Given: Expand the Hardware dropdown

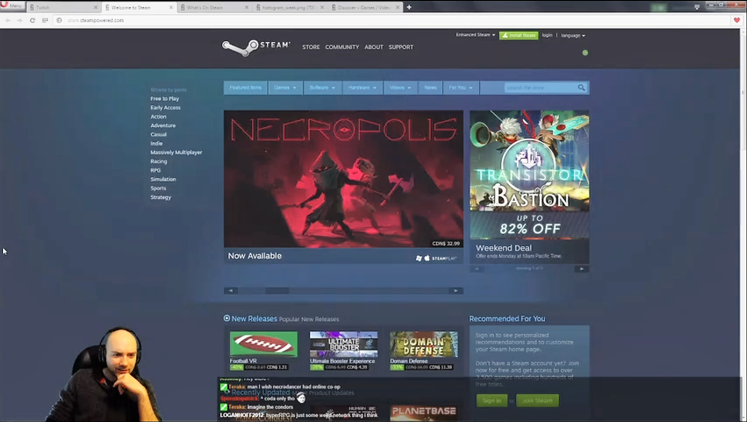Looking at the screenshot, I should pos(362,87).
